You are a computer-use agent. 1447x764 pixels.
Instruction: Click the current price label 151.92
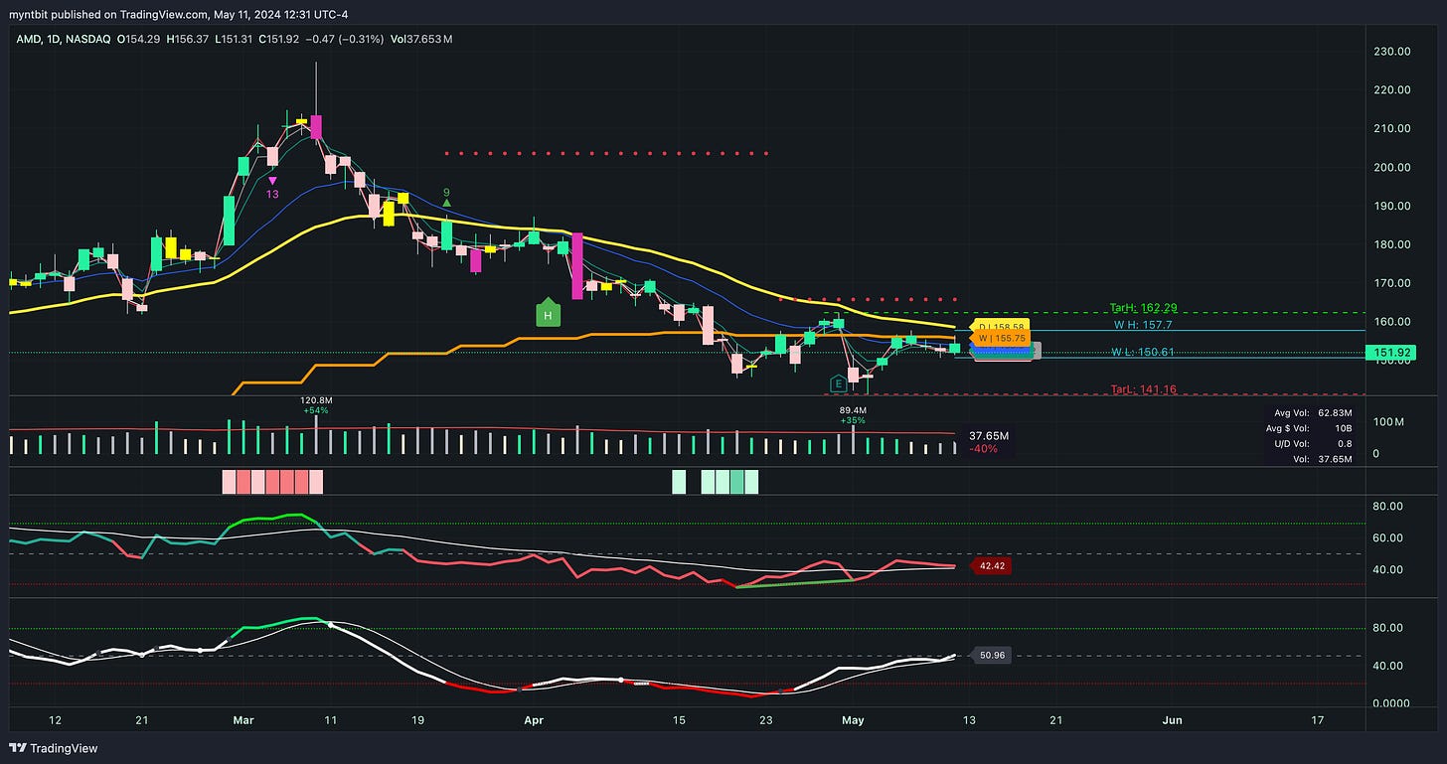point(1389,353)
